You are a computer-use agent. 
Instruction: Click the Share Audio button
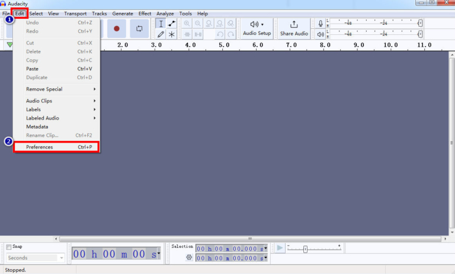click(294, 28)
